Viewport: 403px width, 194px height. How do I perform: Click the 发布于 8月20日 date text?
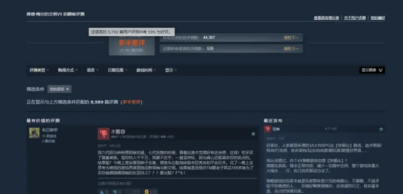tap(109, 146)
